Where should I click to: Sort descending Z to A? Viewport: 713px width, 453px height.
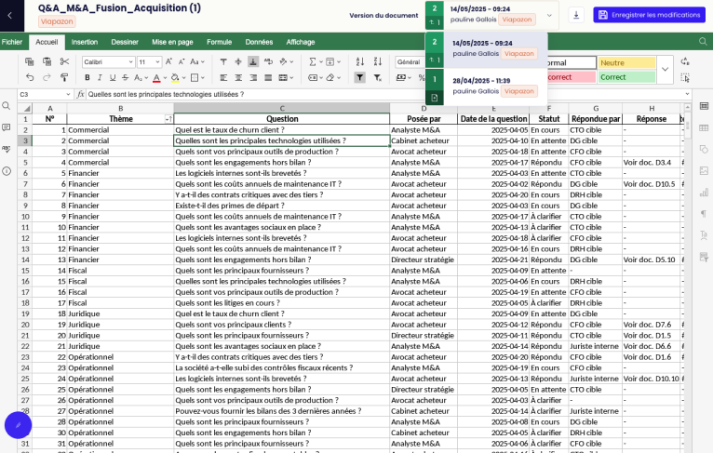pyautogui.click(x=378, y=61)
